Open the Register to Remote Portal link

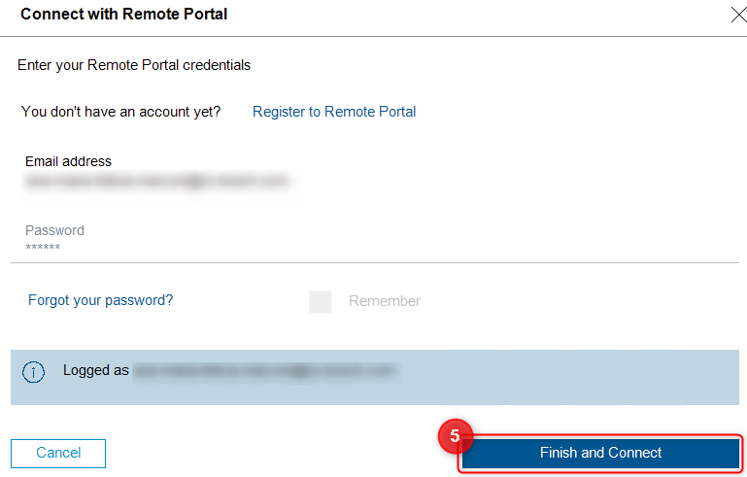pos(333,112)
